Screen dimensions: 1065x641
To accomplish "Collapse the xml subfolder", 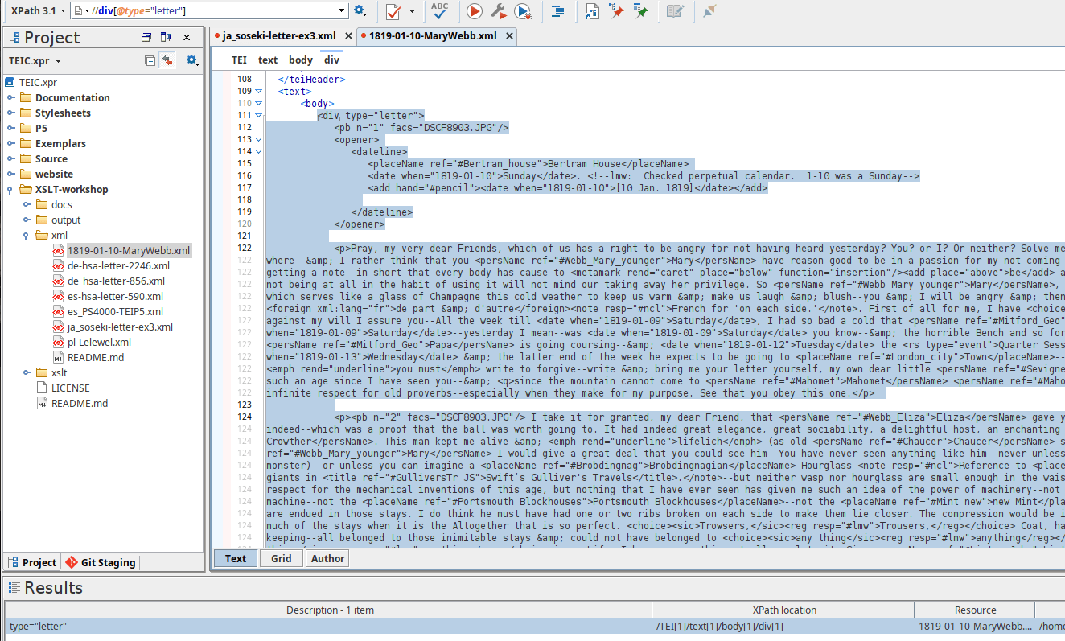I will pos(27,236).
